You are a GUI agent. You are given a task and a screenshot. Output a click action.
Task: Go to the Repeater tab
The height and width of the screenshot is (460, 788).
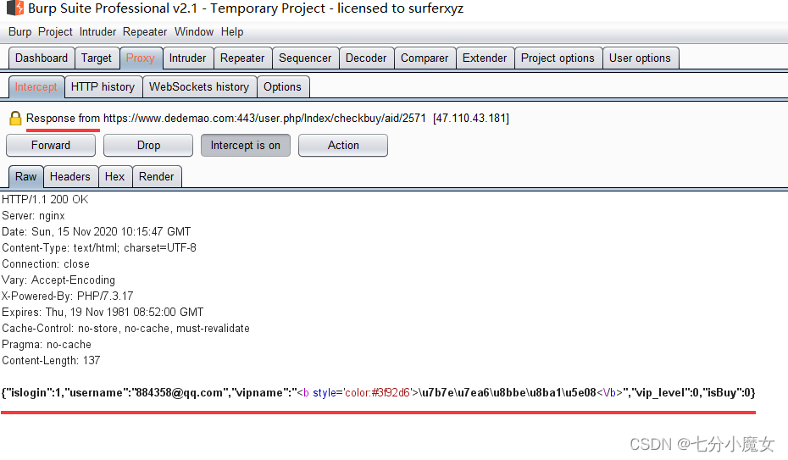click(x=242, y=58)
